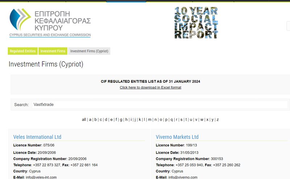This screenshot has height=179, width=290.
Task: Filter firms by letter w
Action: click(202, 120)
